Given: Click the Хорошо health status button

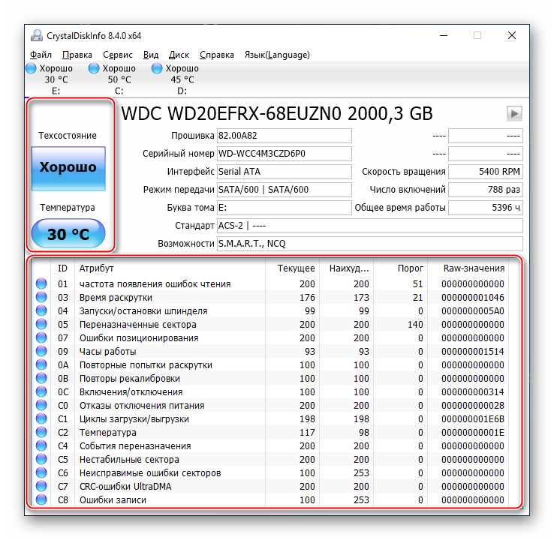Looking at the screenshot, I should (68, 168).
